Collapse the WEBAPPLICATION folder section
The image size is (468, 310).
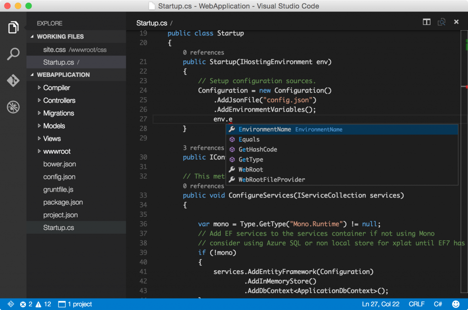point(32,75)
